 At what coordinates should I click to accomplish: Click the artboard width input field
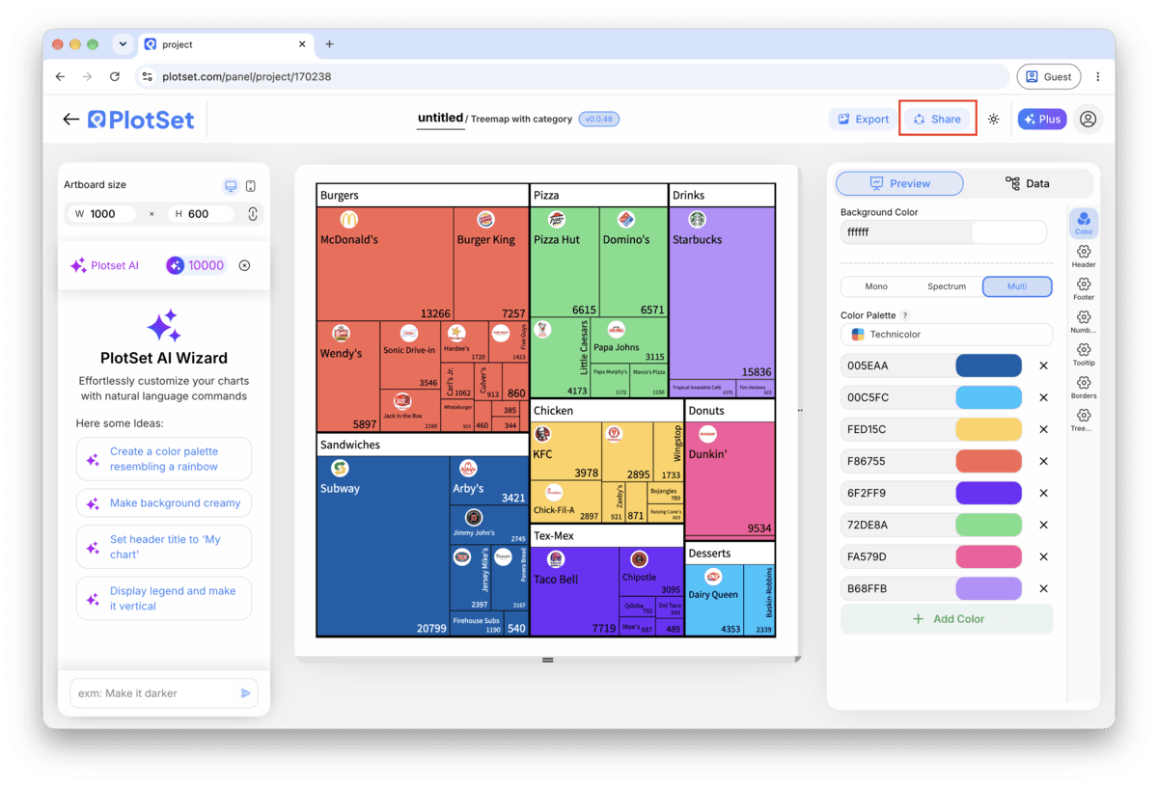(x=100, y=214)
